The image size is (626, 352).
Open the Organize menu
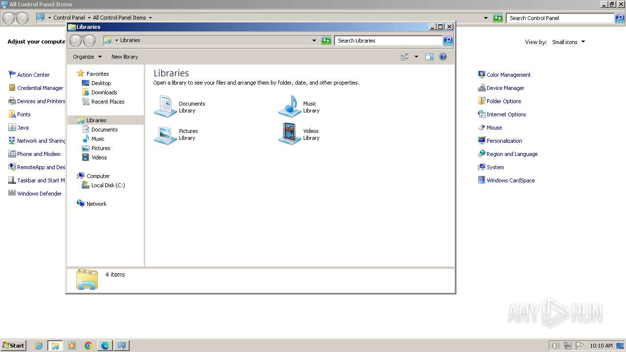[87, 57]
